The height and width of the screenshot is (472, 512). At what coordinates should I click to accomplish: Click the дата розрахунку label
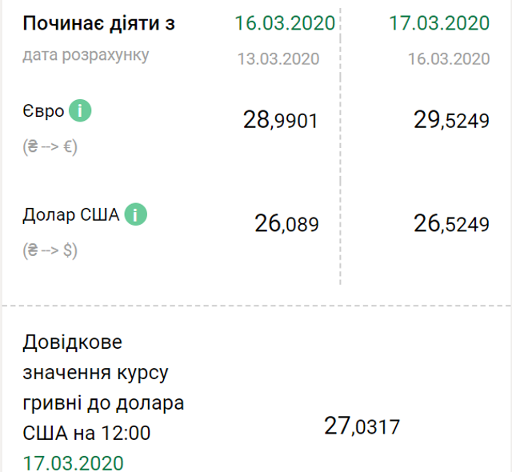86,55
